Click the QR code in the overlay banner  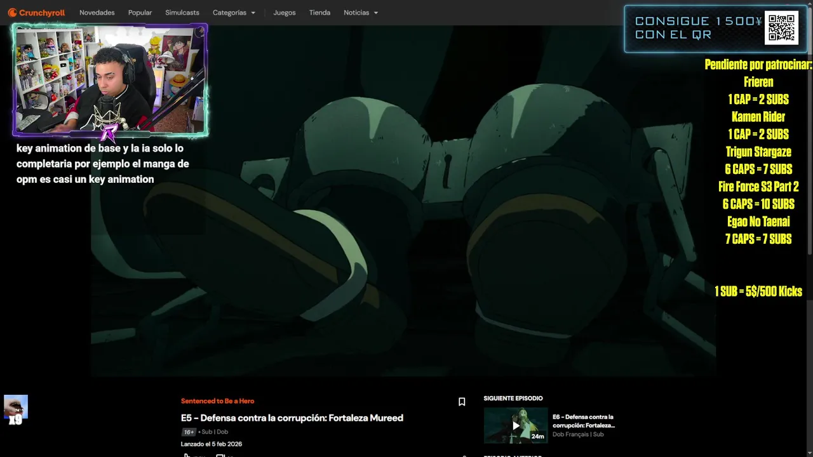pyautogui.click(x=781, y=28)
